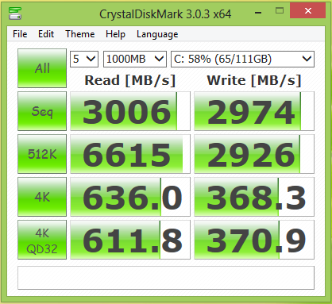The image size is (332, 304).
Task: Run all benchmarks with the All button
Action: coord(42,68)
